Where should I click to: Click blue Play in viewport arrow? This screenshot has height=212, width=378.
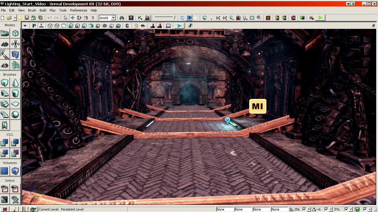[180, 26]
